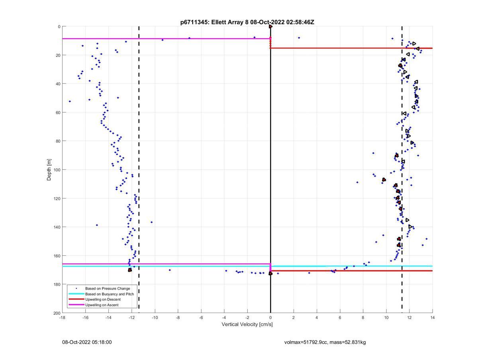Screen dimensions: 478x352
Task: Click x-axis tick label '-4'
Action: [224, 318]
